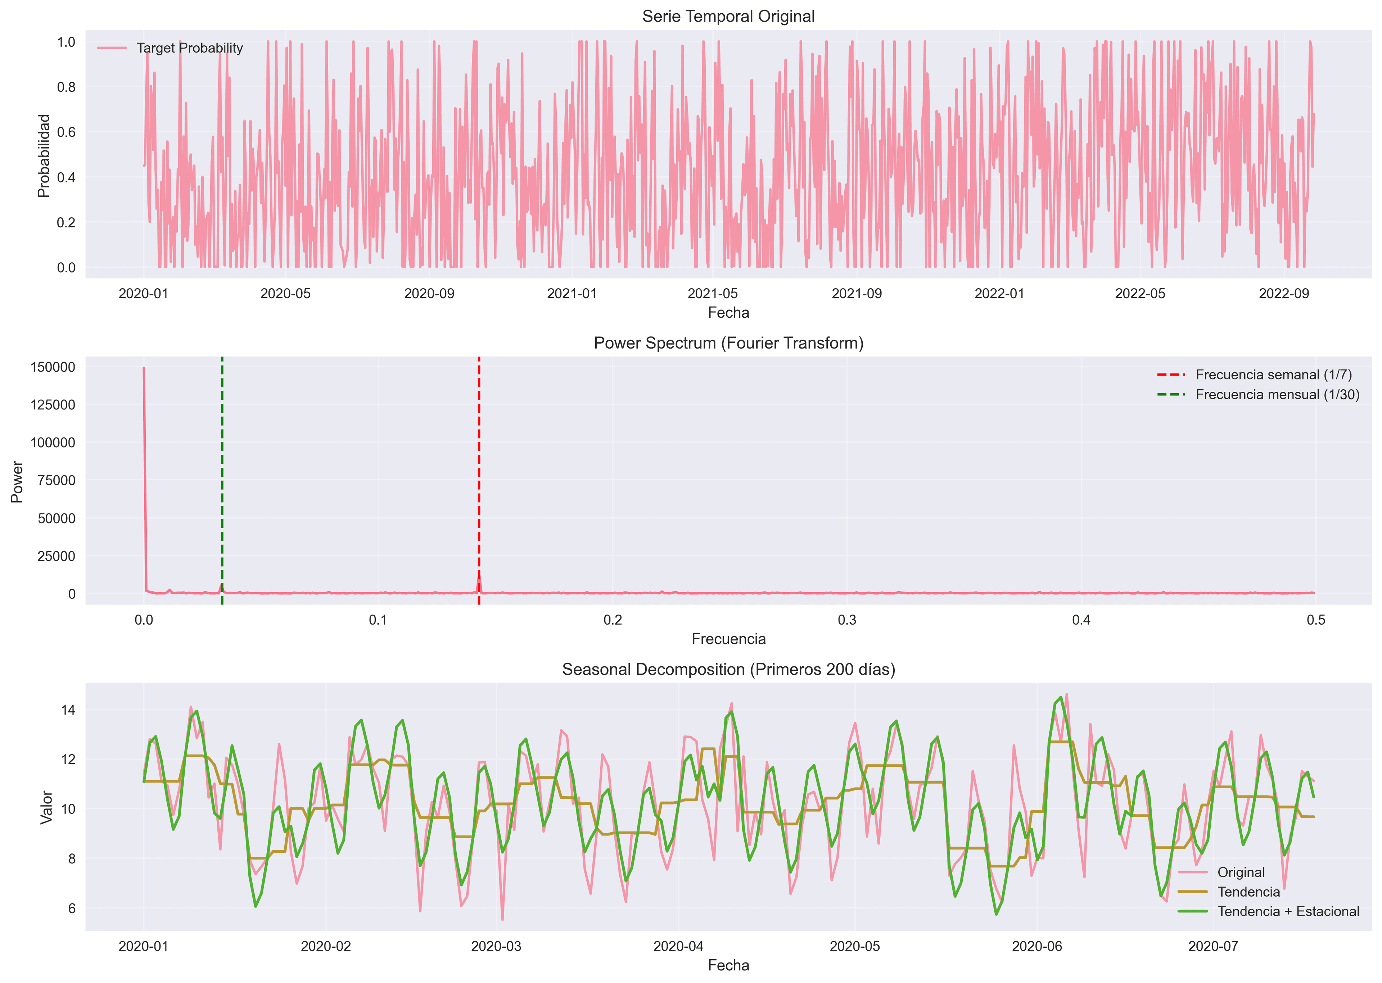This screenshot has width=1382, height=983.
Task: Click the 'Tendencia + Estacional' legend entry
Action: 1288,911
